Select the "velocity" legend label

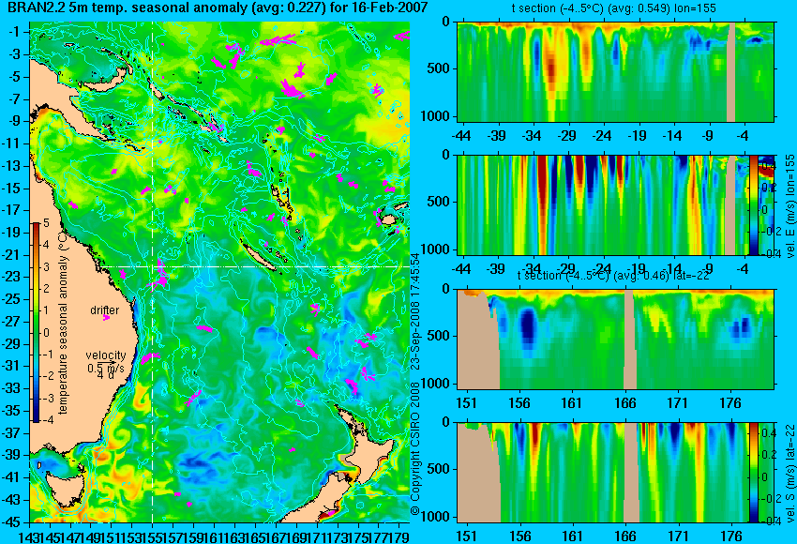[x=105, y=355]
